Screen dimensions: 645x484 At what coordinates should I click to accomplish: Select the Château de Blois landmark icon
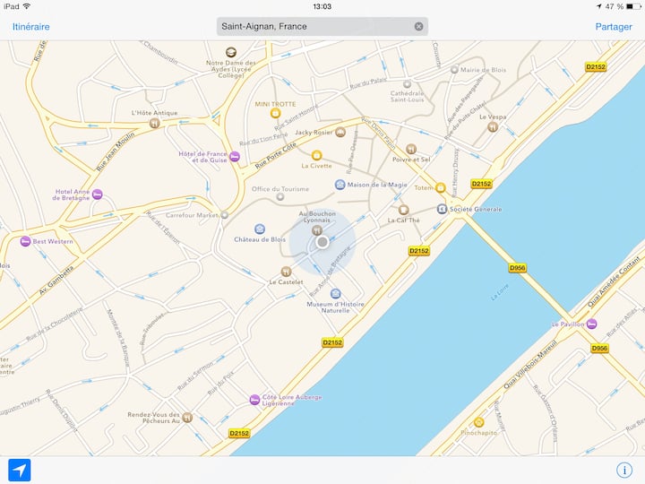(x=260, y=229)
